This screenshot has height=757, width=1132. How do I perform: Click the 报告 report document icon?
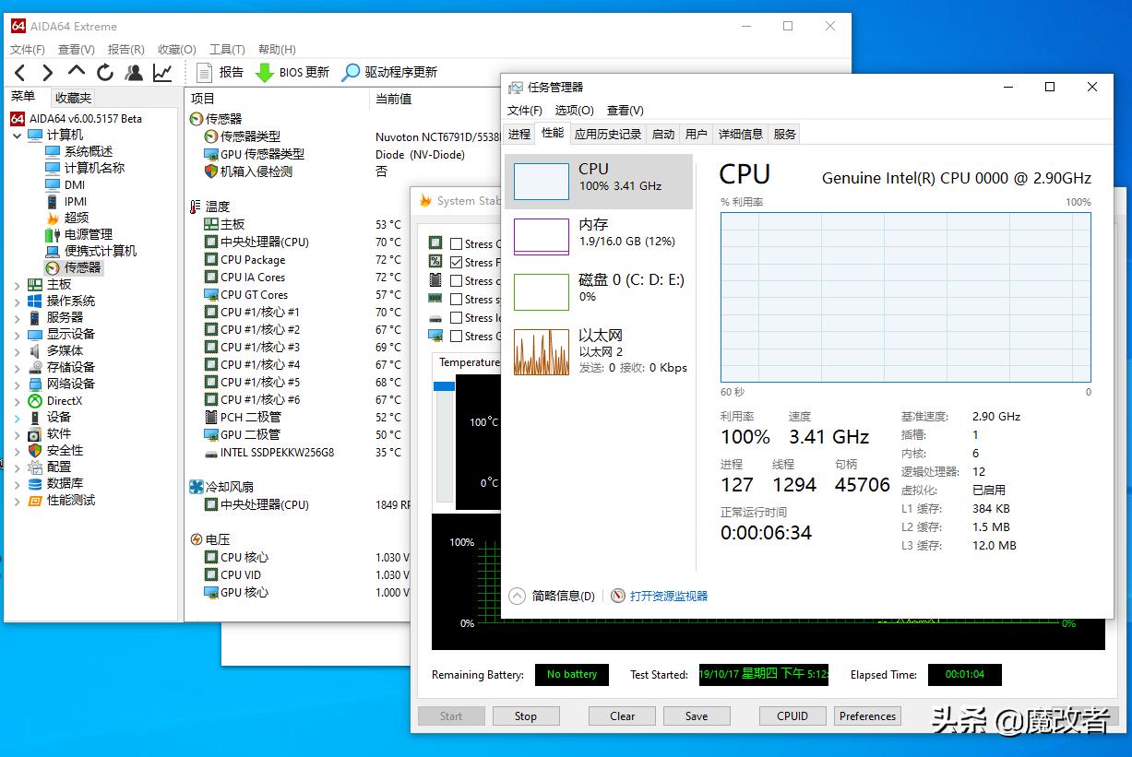203,72
